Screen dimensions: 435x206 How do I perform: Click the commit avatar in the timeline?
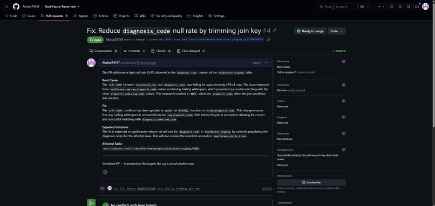110,188
